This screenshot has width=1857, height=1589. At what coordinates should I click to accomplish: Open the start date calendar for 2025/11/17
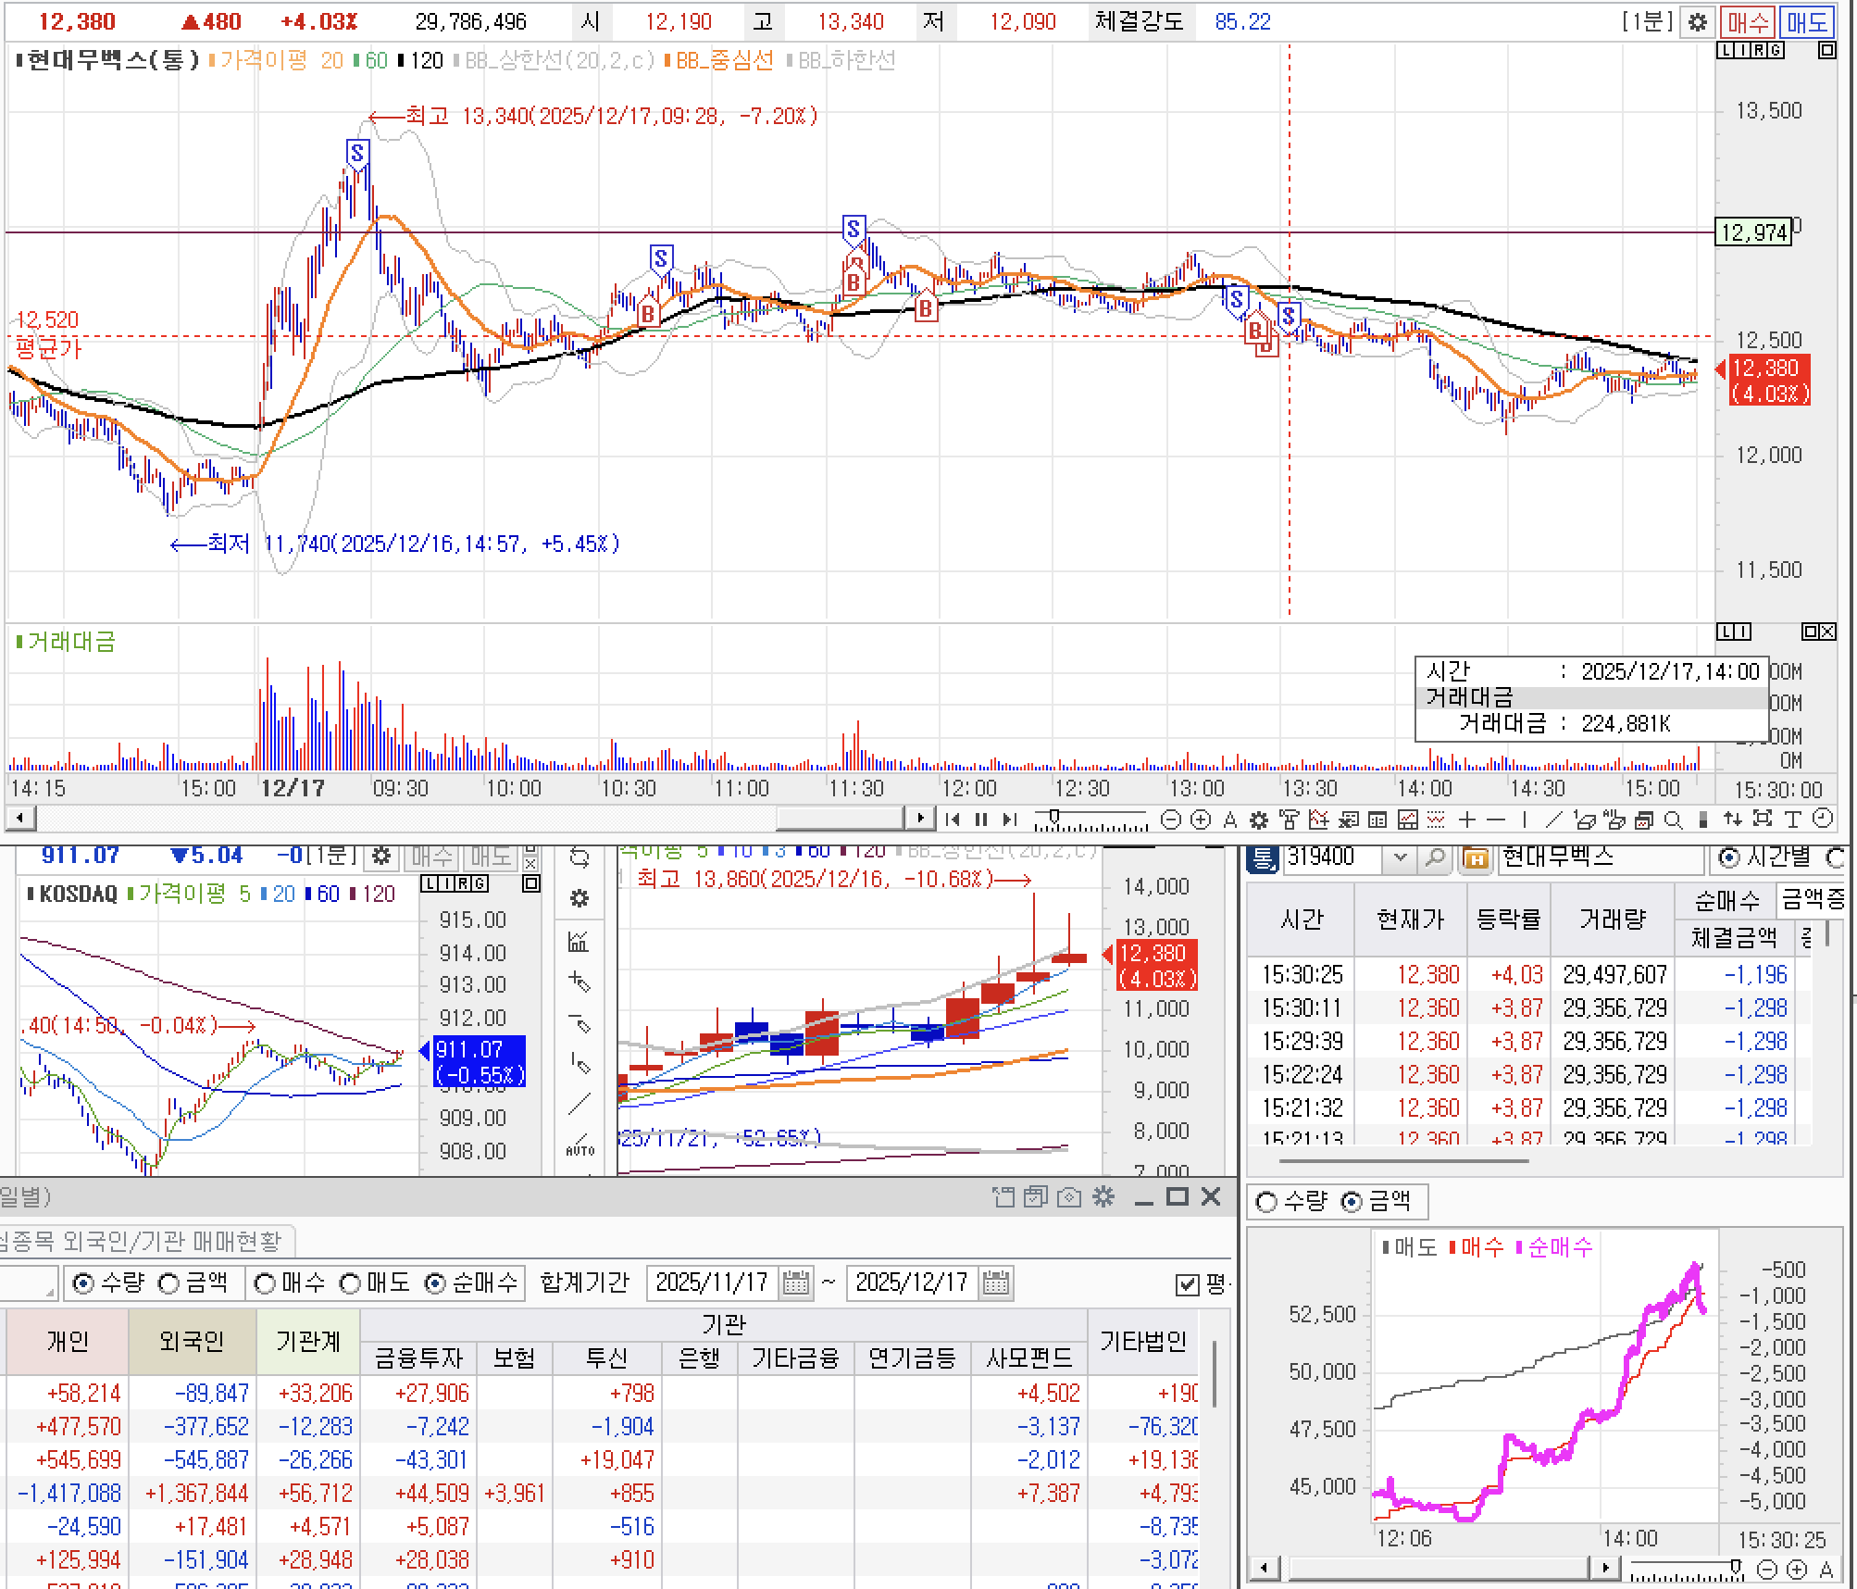pyautogui.click(x=796, y=1283)
